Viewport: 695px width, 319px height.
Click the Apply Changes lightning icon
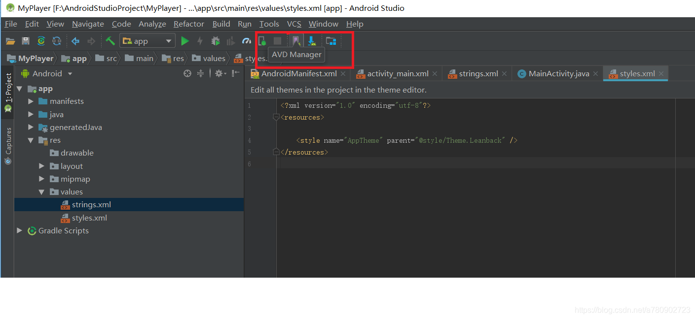point(200,41)
